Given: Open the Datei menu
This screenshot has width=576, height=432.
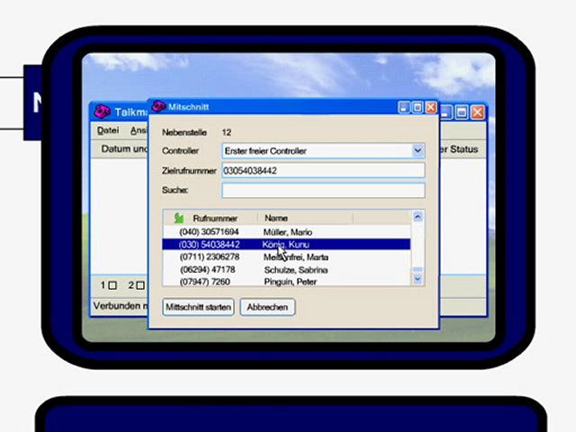Looking at the screenshot, I should point(108,130).
